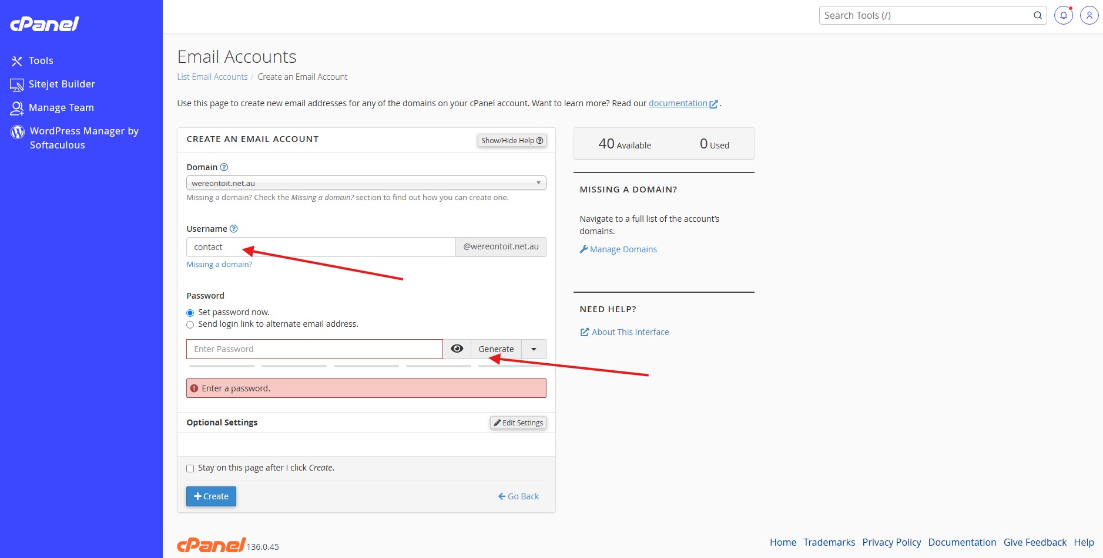Expand the Generate password options arrow
1103x558 pixels.
534,349
